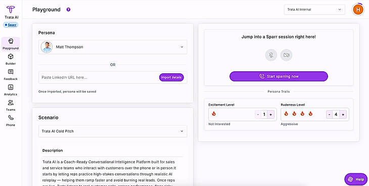Open the Phone section icon

11,118
